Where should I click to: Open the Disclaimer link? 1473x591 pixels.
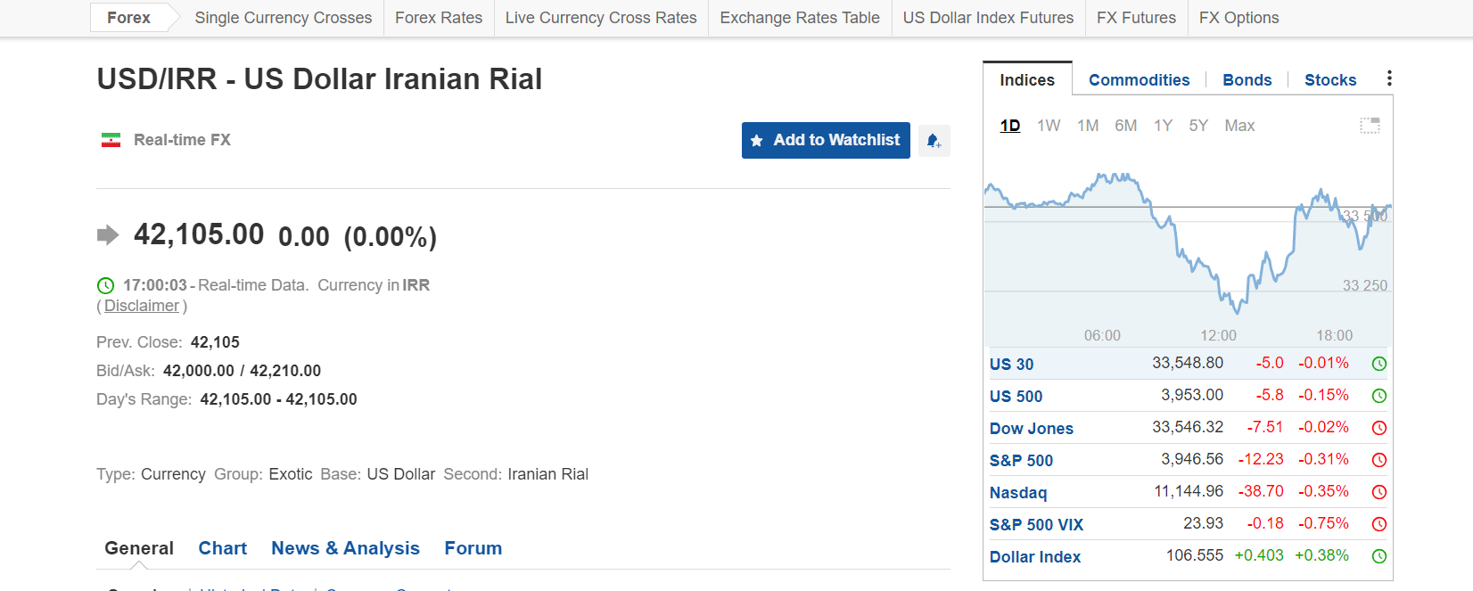tap(142, 306)
